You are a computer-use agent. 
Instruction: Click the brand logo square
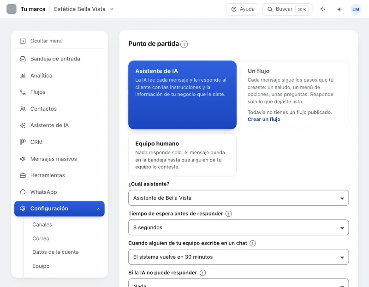pos(11,9)
